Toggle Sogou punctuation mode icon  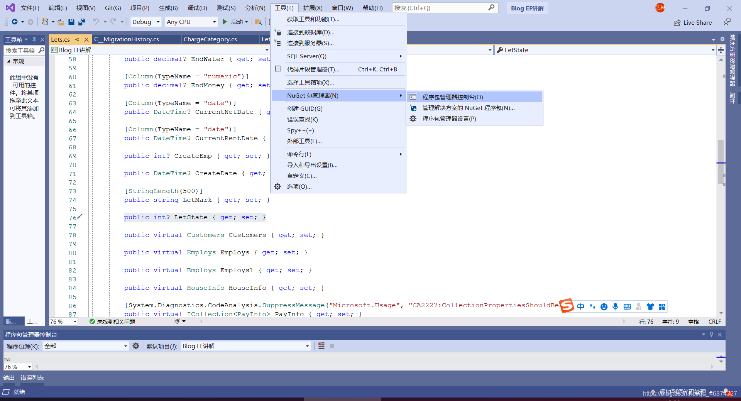592,306
